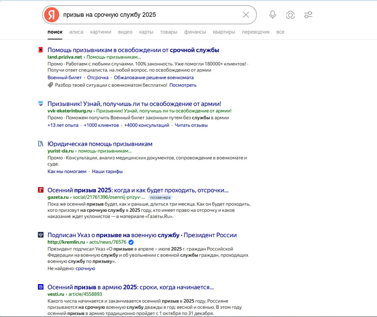Switch to the 'алиса' tab

point(76,32)
